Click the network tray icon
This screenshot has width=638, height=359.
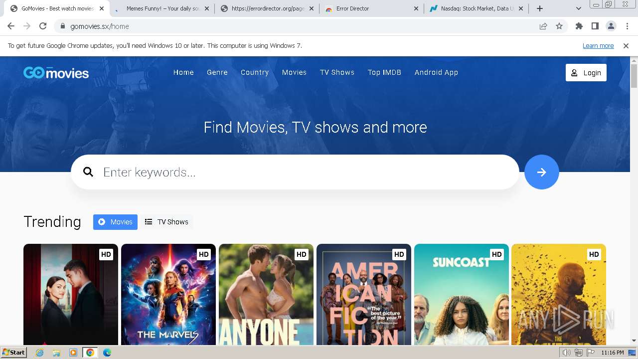(x=579, y=353)
